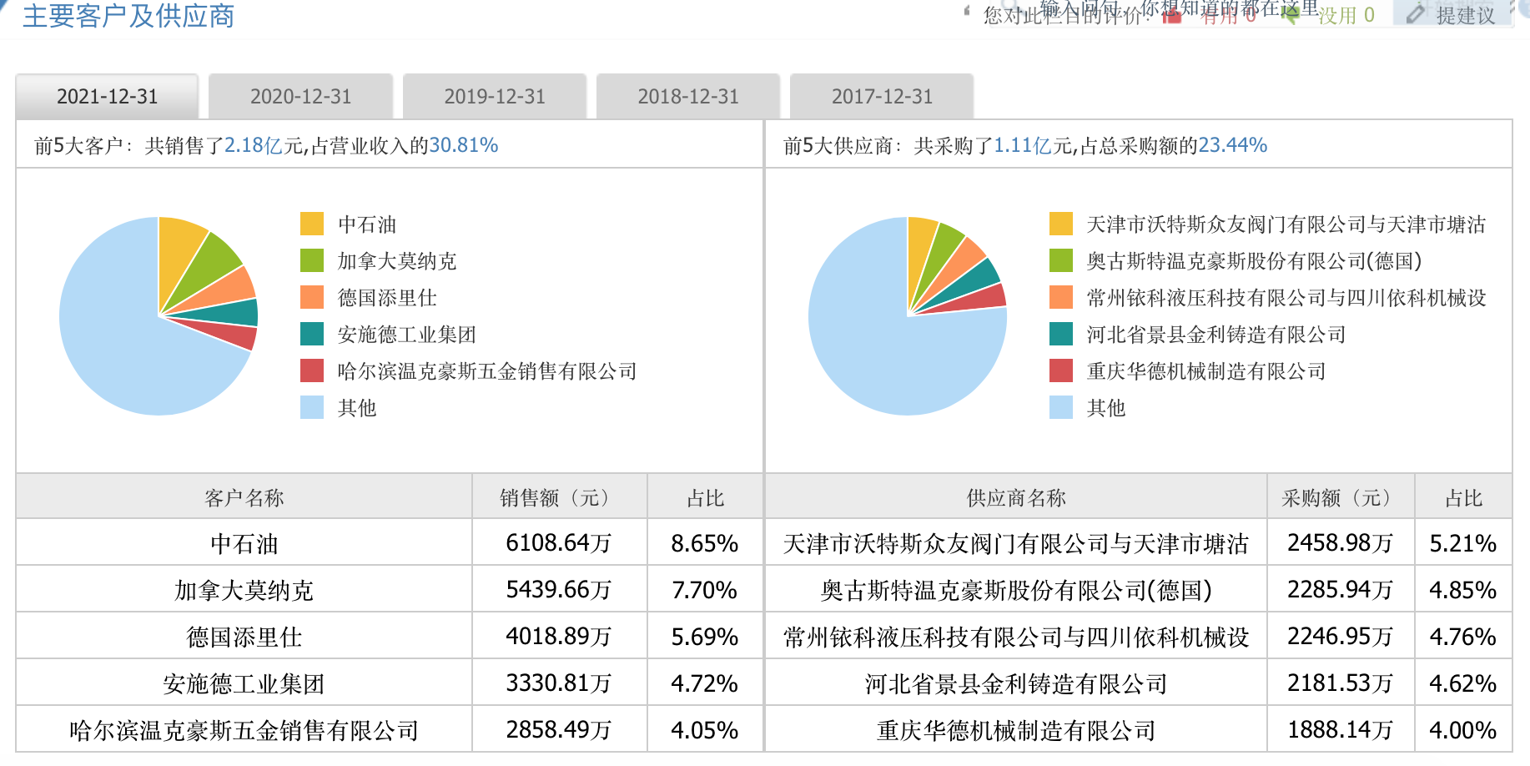
Task: Click the 2246.95万 purchase amount cell
Action: click(x=1341, y=637)
